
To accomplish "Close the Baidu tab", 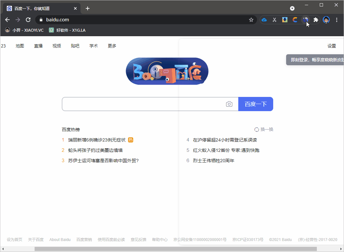I will tap(75, 8).
